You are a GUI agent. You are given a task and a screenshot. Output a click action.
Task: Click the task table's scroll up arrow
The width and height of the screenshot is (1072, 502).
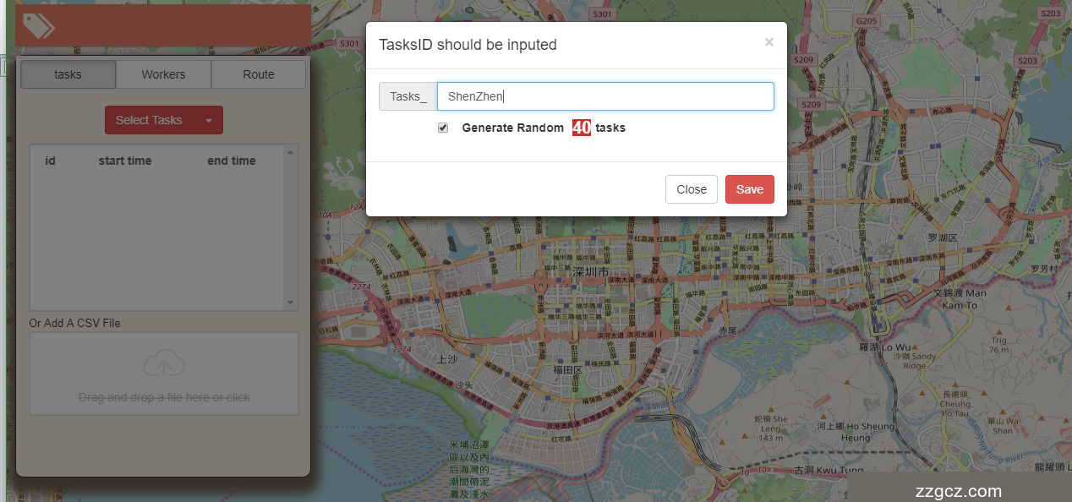pyautogui.click(x=291, y=152)
